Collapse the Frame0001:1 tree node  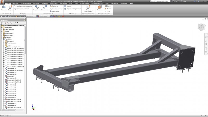[x=2, y=39]
